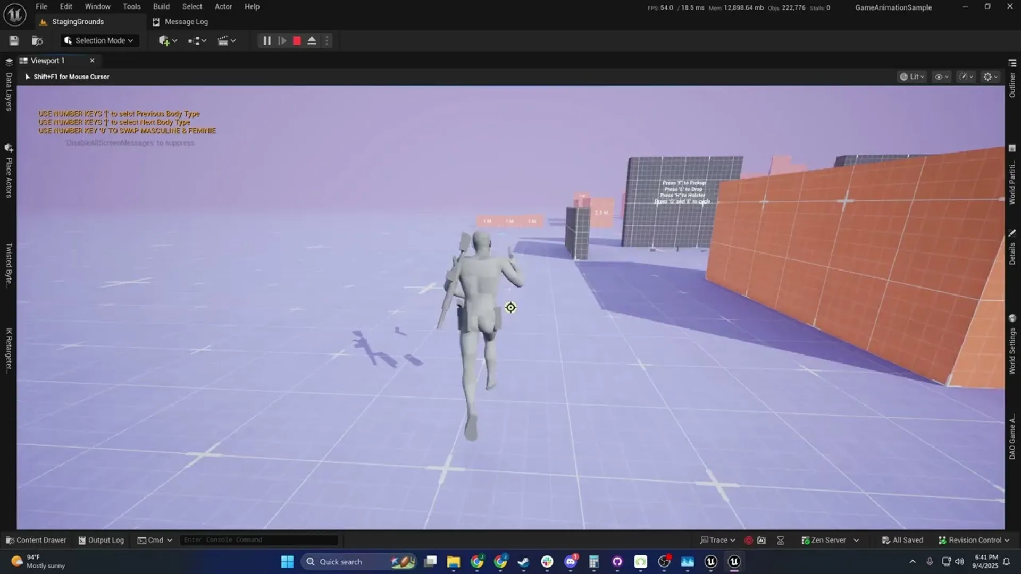Toggle the viewport Show eye flags
Screen dimensions: 1021x574
[x=941, y=77]
